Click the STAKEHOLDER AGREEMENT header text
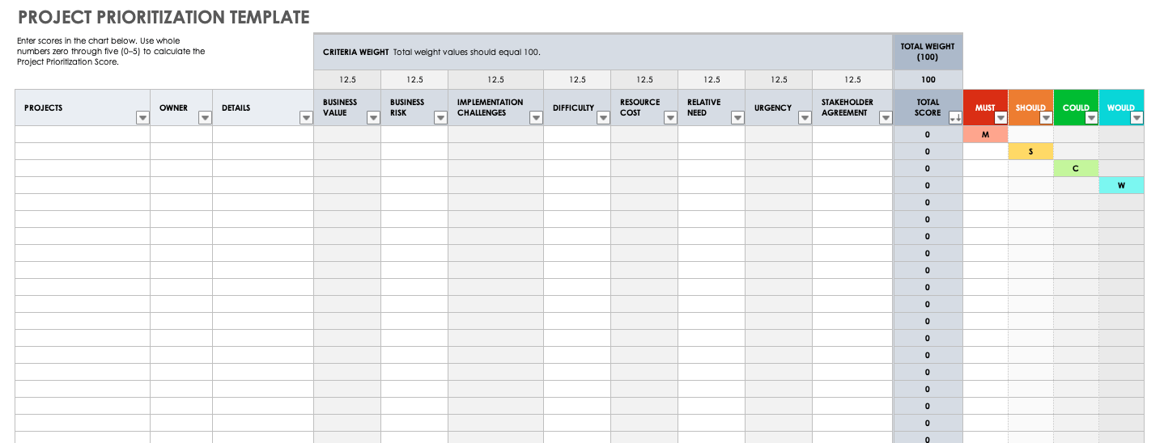1164x443 pixels. (848, 108)
